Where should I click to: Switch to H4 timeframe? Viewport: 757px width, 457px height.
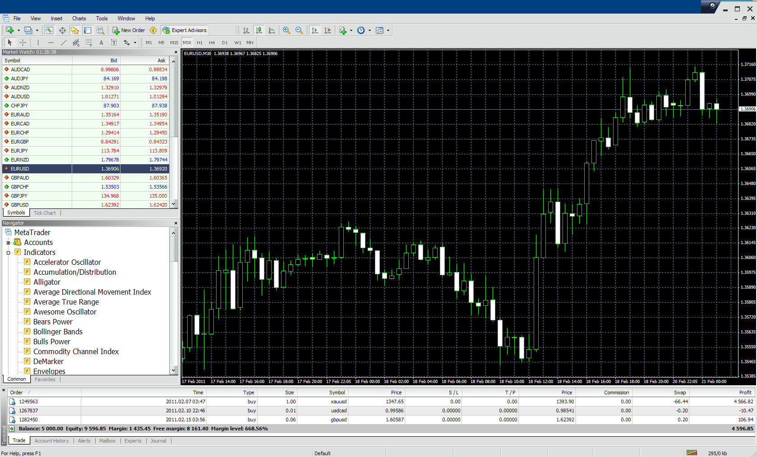click(x=212, y=42)
